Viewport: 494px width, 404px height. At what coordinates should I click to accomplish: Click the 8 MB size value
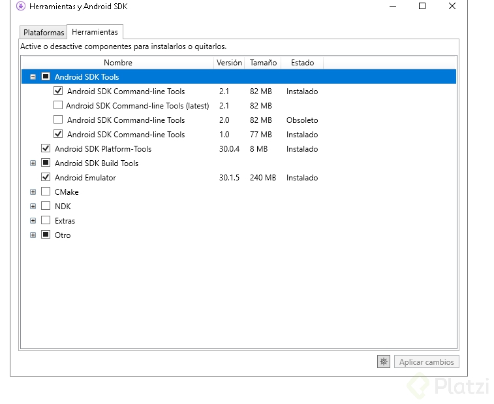pyautogui.click(x=258, y=149)
